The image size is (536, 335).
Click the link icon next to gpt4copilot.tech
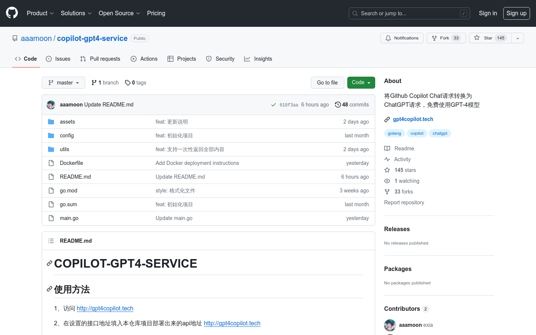[387, 119]
